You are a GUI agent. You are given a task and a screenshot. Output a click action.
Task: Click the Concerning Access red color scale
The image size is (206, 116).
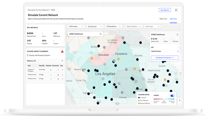(x=157, y=99)
